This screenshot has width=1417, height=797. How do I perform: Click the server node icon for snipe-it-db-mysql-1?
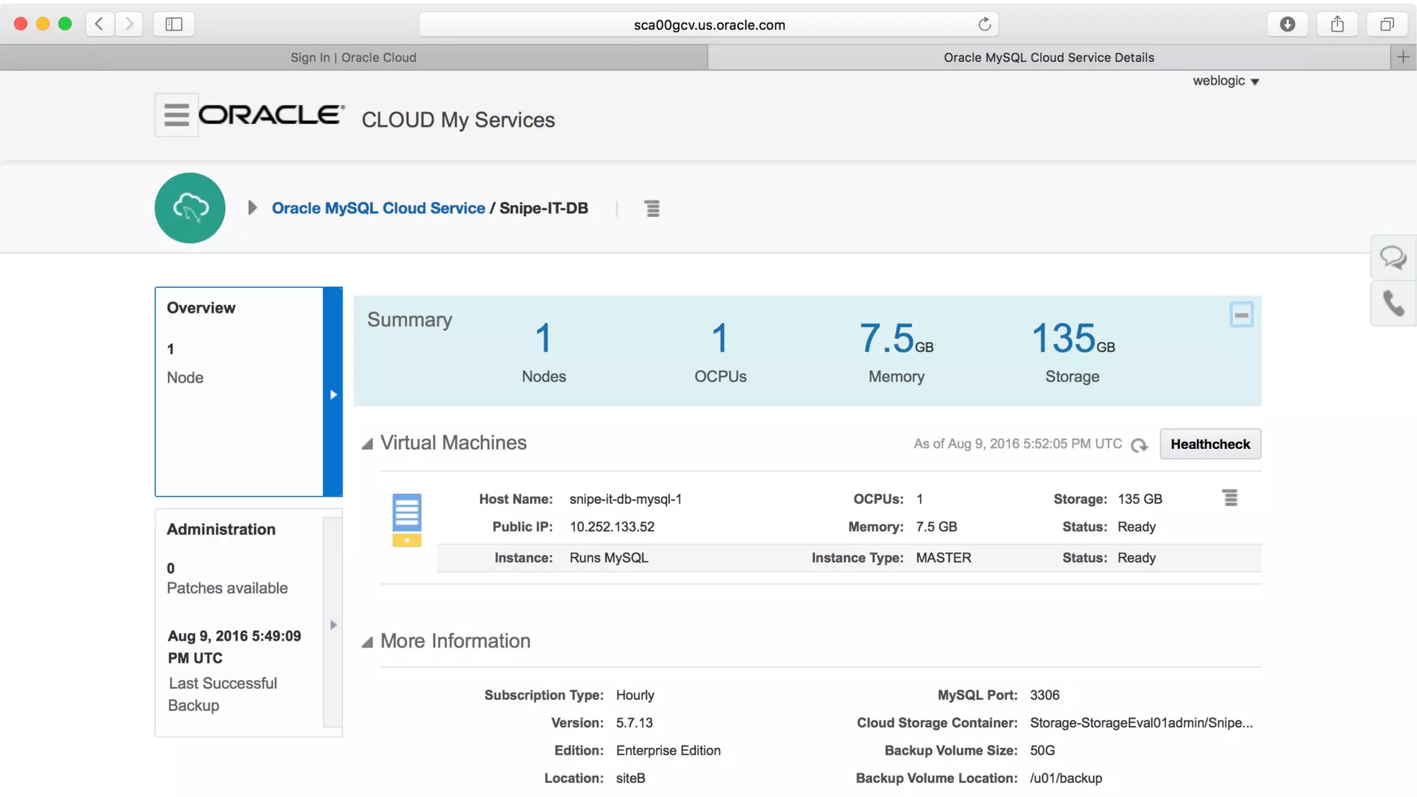point(407,520)
